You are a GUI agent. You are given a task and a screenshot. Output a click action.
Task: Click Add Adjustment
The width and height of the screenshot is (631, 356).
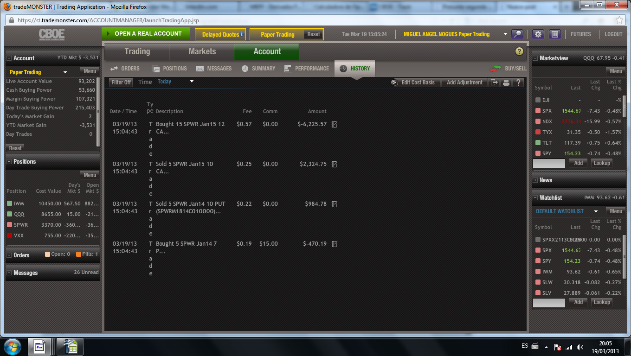pyautogui.click(x=464, y=83)
